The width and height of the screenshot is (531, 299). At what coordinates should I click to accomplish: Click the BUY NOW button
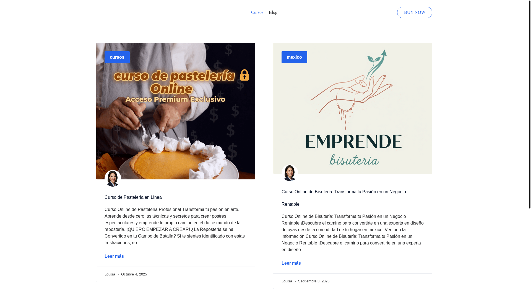415,12
